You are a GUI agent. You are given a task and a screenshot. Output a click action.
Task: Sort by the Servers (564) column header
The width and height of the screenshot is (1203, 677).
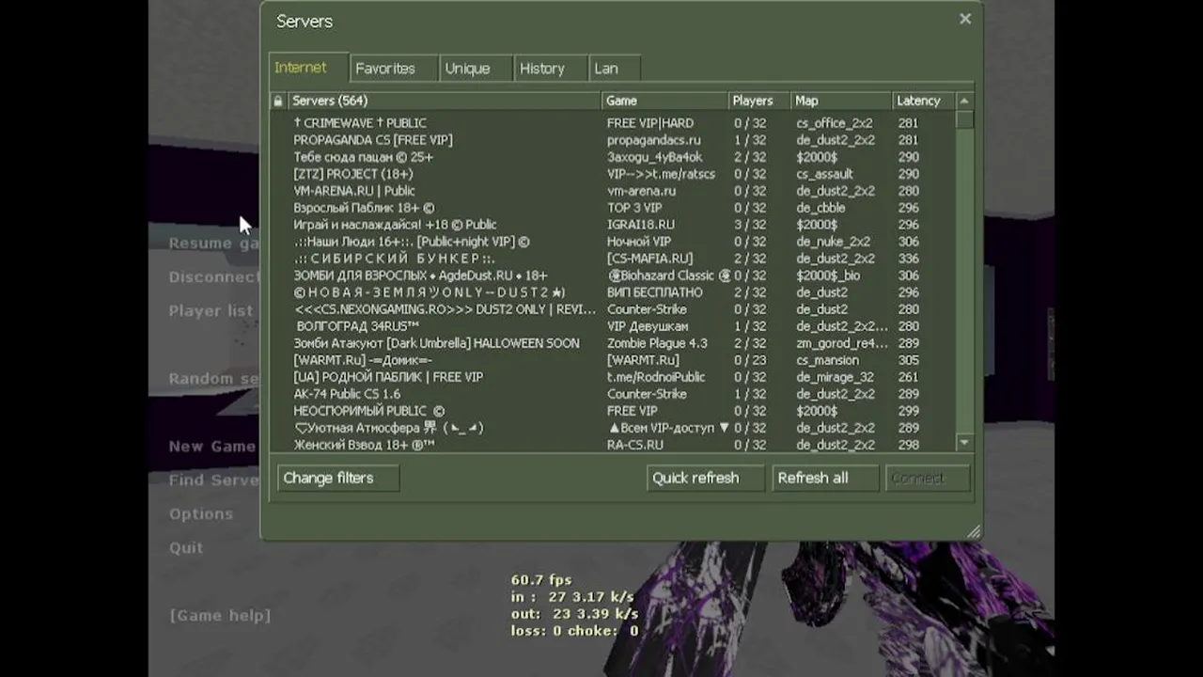pos(444,101)
